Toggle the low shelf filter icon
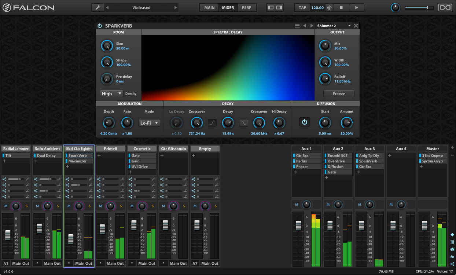 213,123
